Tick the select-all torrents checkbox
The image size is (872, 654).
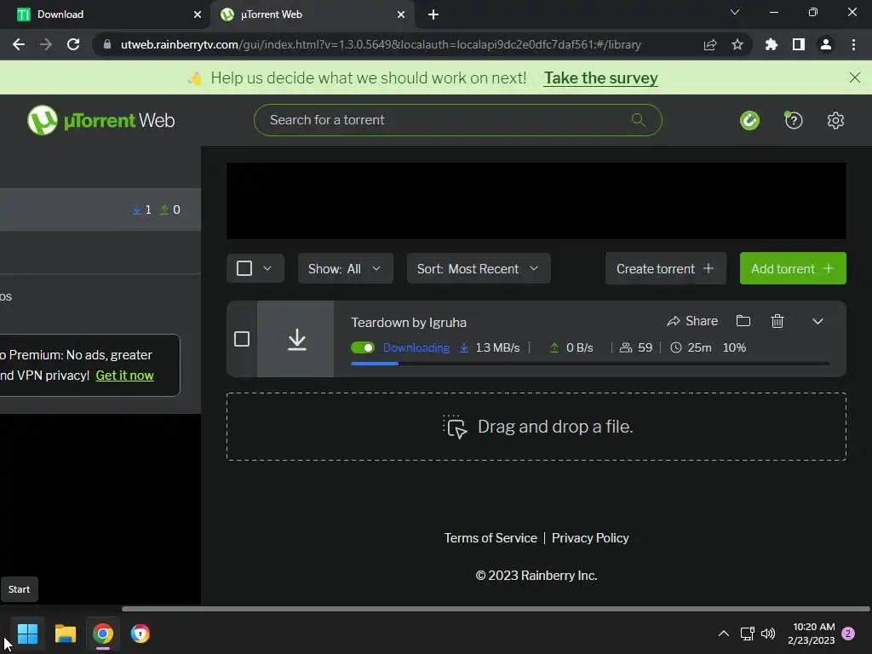(x=244, y=268)
